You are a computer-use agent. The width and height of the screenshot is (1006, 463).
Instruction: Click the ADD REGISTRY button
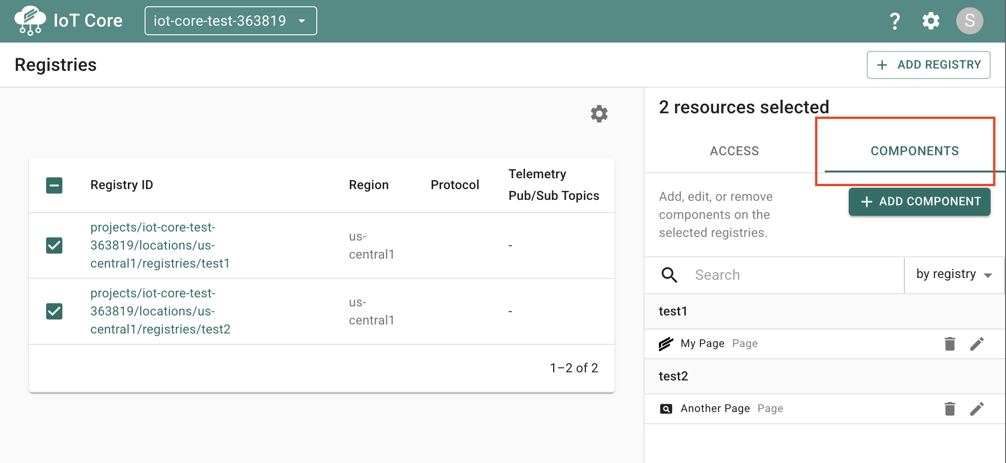pos(928,65)
